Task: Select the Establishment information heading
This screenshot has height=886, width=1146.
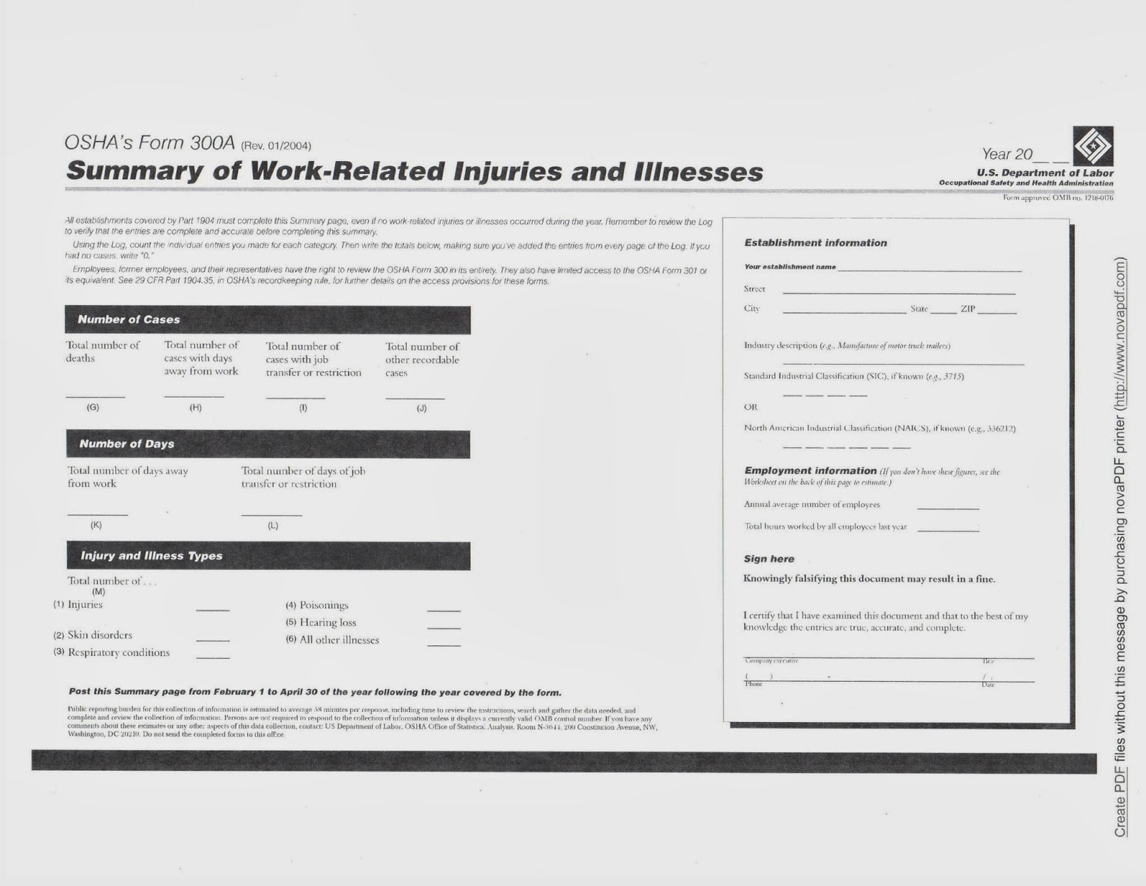Action: click(x=816, y=242)
